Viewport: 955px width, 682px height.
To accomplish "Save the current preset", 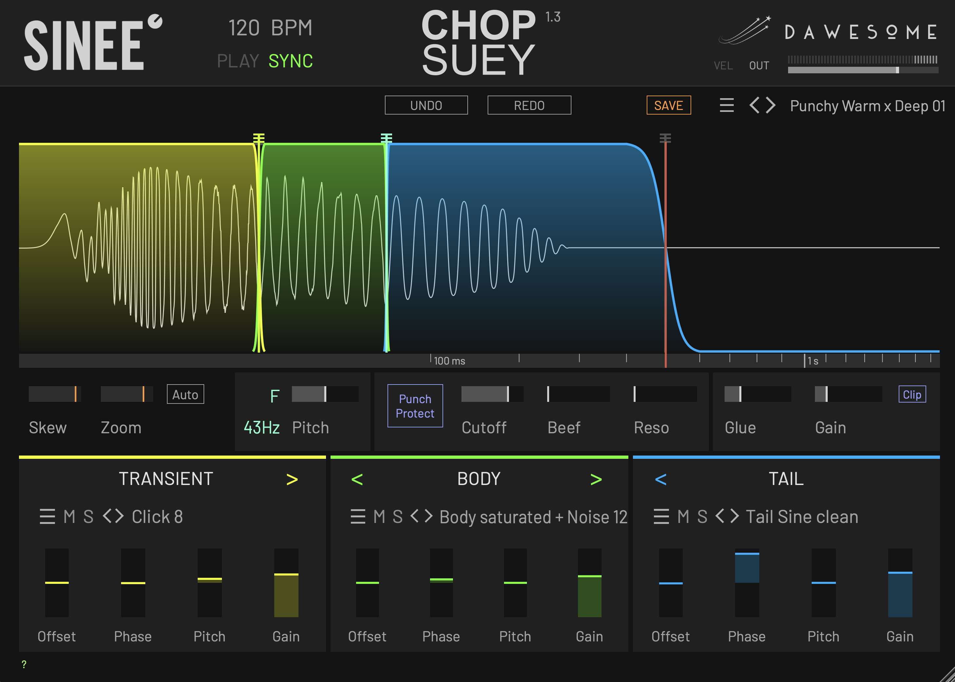I will click(669, 105).
